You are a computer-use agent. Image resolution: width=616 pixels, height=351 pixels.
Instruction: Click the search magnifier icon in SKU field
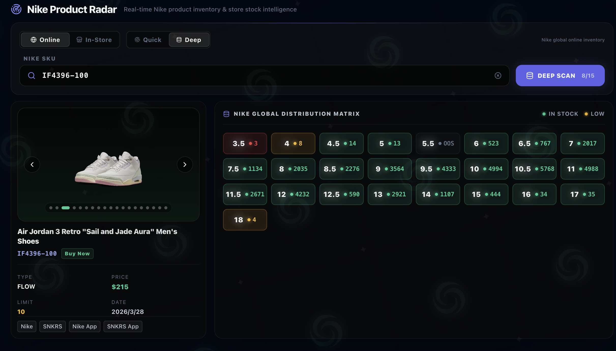click(x=32, y=76)
